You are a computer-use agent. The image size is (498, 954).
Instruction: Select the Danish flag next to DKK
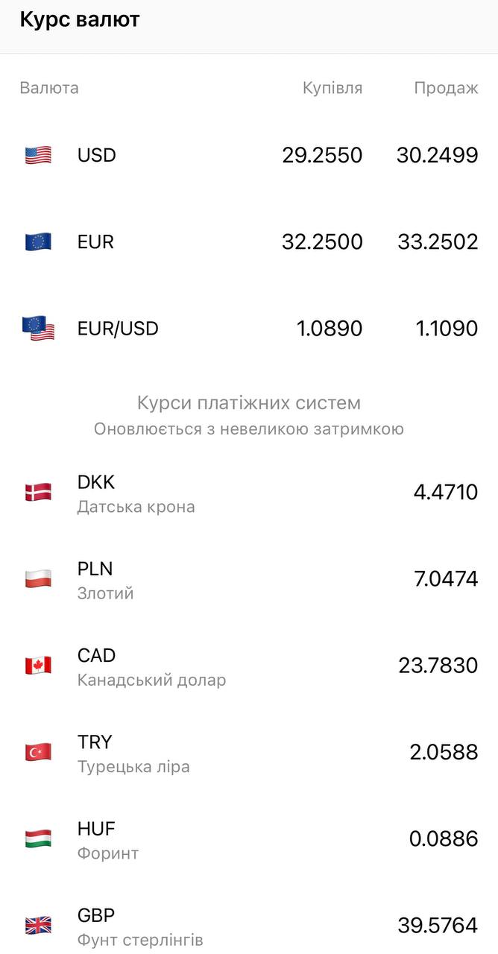(38, 492)
